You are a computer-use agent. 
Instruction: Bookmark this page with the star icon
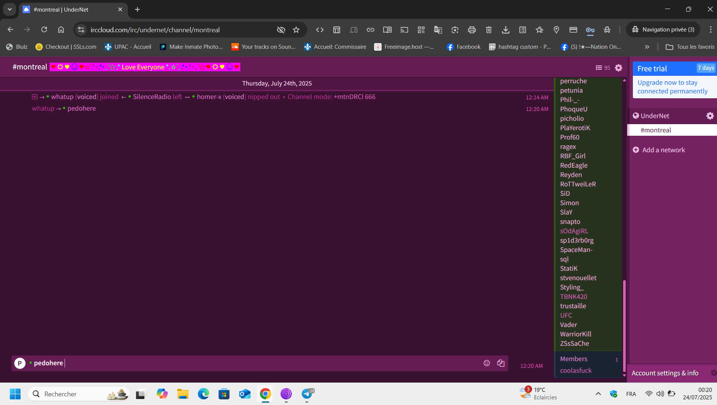[x=296, y=30]
